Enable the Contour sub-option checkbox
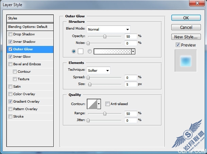207x154 pixels. coord(15,71)
